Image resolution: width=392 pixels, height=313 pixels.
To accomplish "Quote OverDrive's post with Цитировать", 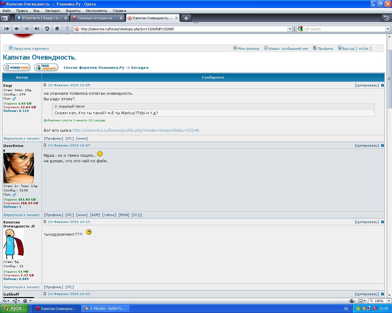I will pyautogui.click(x=367, y=145).
